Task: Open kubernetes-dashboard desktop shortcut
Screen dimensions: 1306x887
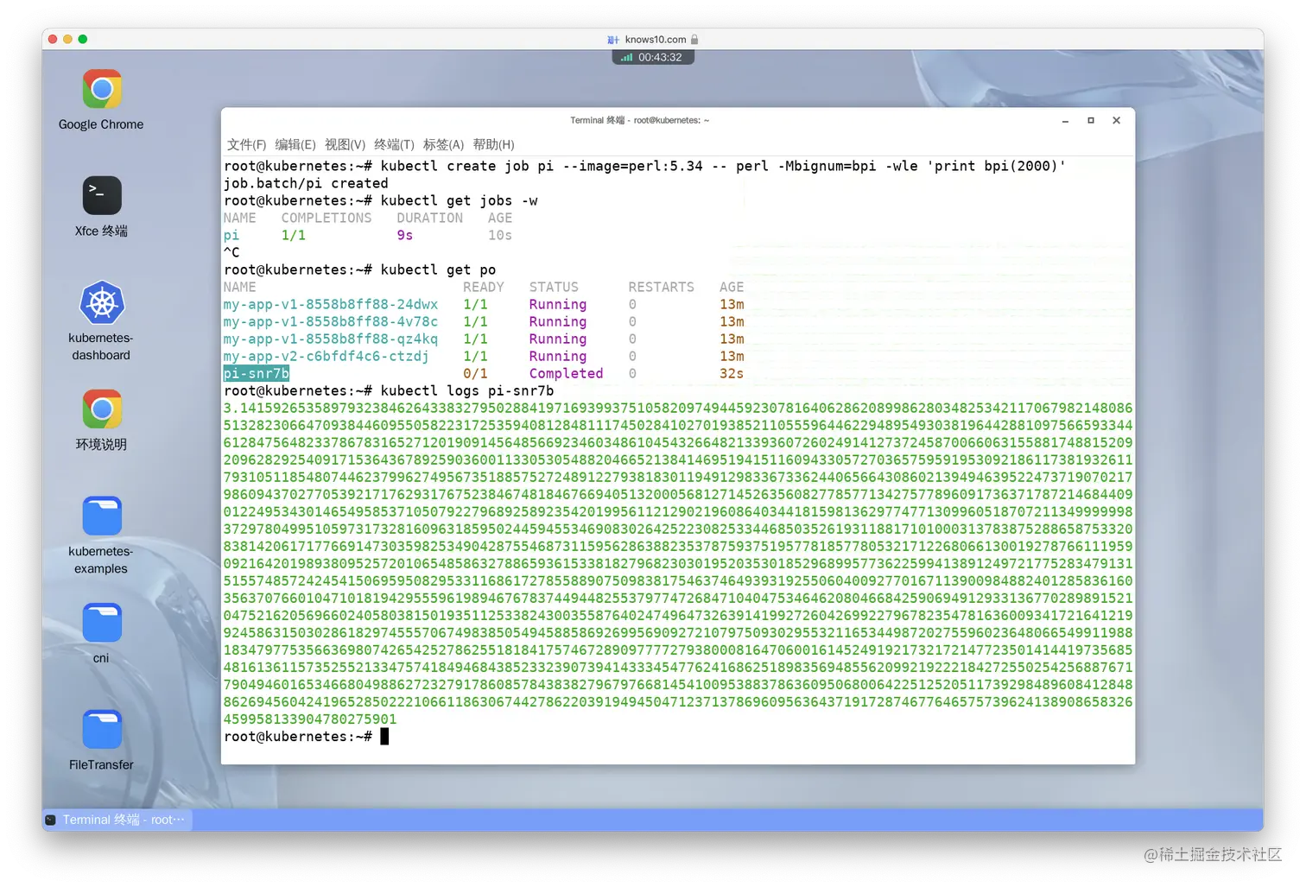Action: 102,302
